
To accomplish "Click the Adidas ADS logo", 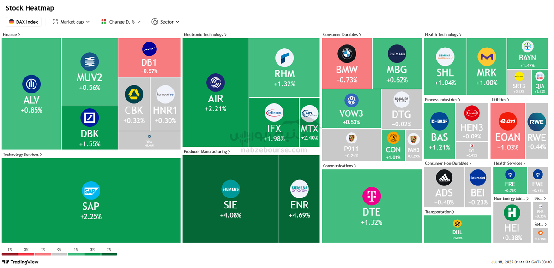I will [444, 178].
